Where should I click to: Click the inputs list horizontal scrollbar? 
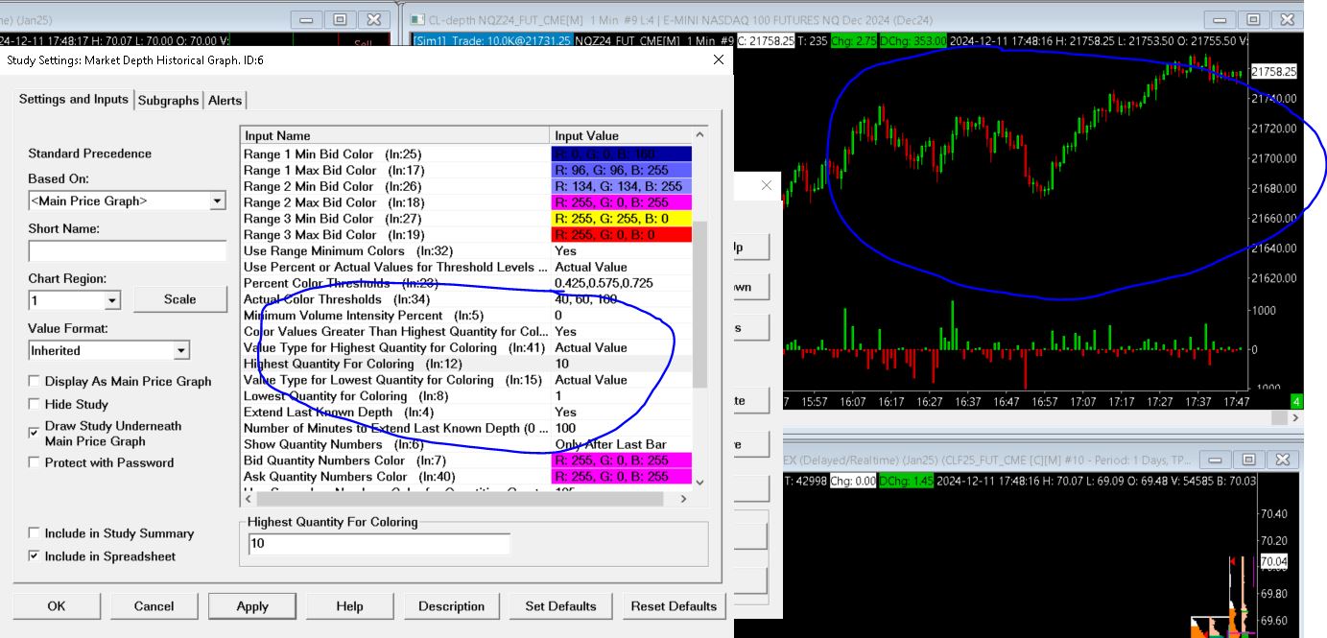tap(459, 499)
